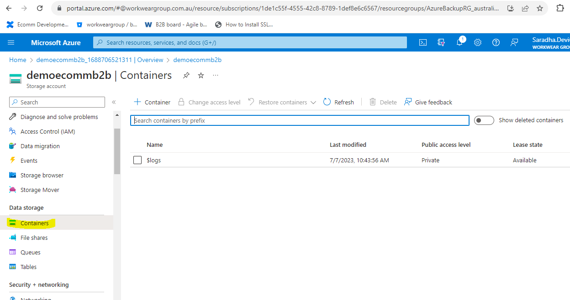Open the notifications bell
This screenshot has height=300, width=570.
coord(459,42)
